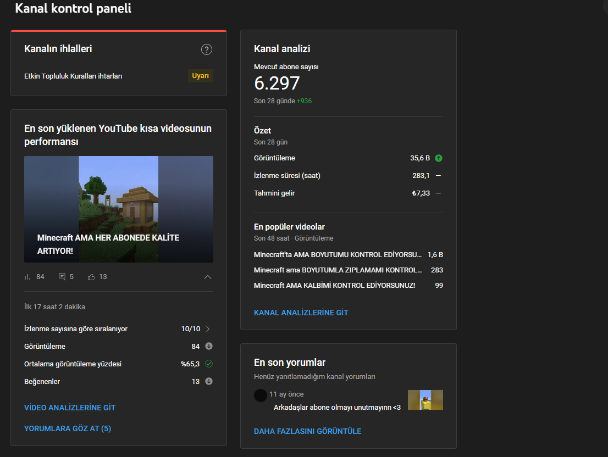
Task: Open video 'Minecraft AMA KALBİMİ KONTROL EDİYORSUNUZ!'
Action: pos(334,286)
